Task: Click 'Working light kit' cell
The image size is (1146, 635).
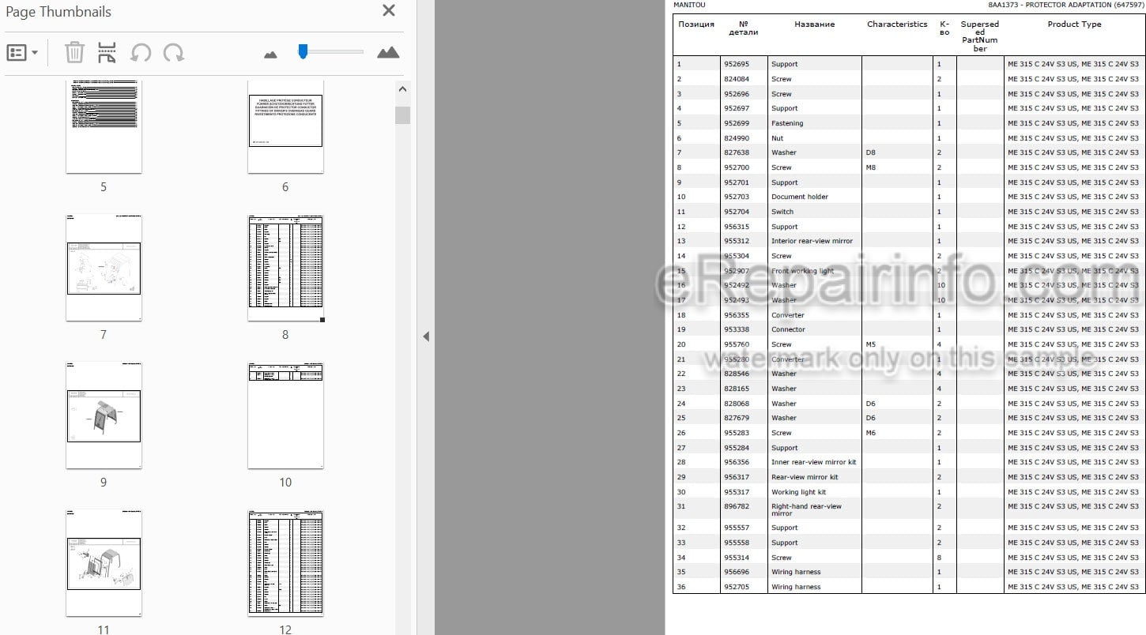Action: (798, 492)
